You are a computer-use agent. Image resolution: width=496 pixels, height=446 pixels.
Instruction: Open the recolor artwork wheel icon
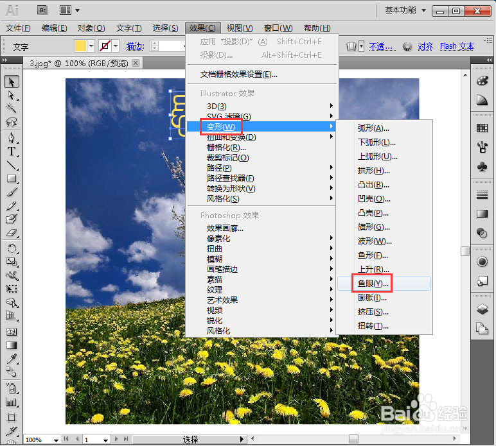407,47
